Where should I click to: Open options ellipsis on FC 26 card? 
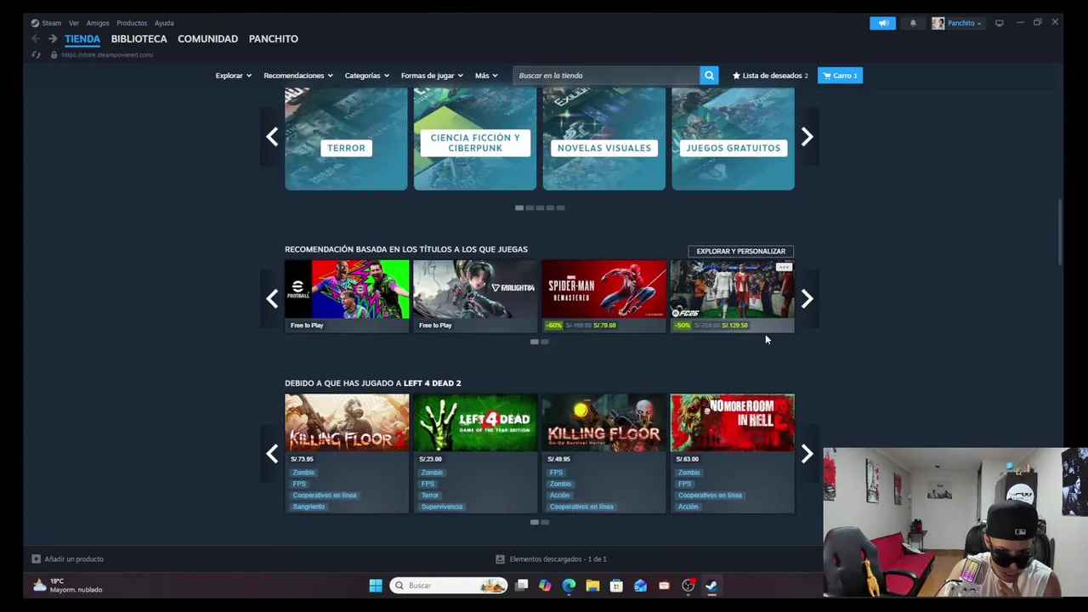[x=784, y=268]
